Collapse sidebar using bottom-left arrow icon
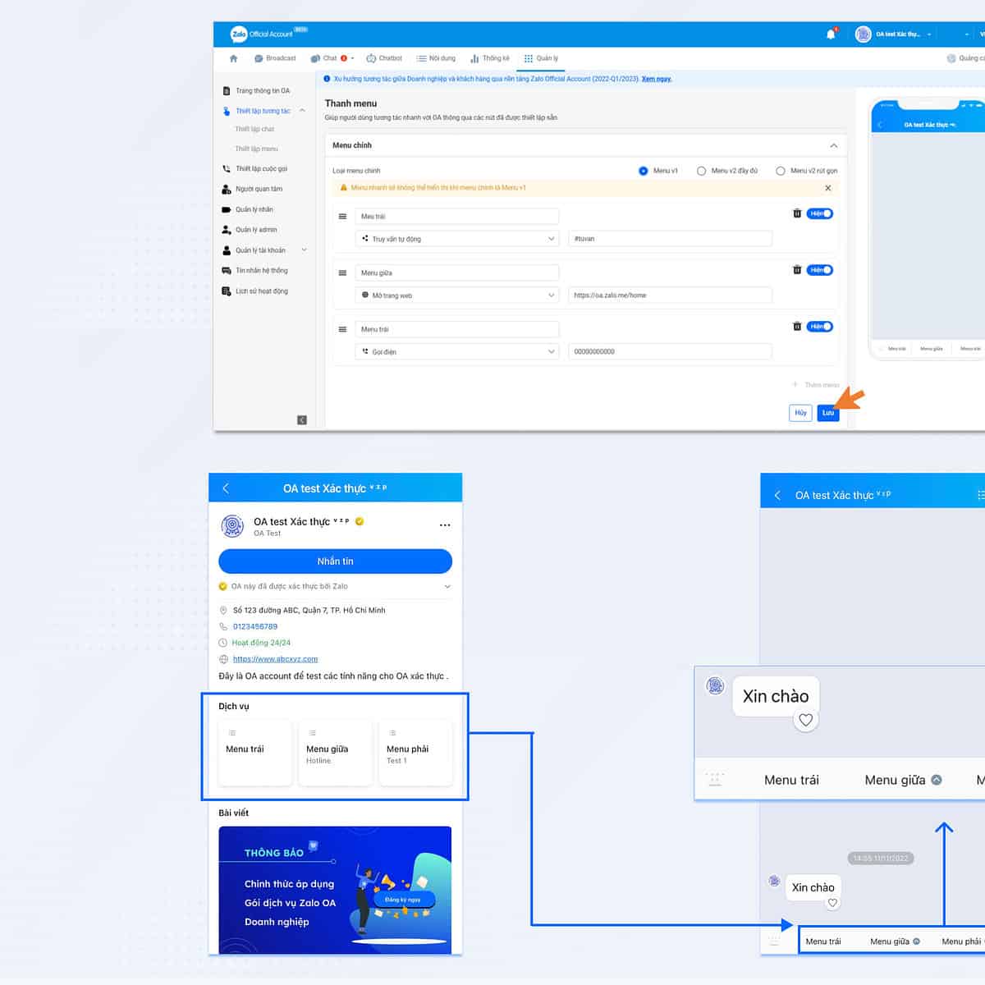Screen dimensions: 985x985 point(301,419)
